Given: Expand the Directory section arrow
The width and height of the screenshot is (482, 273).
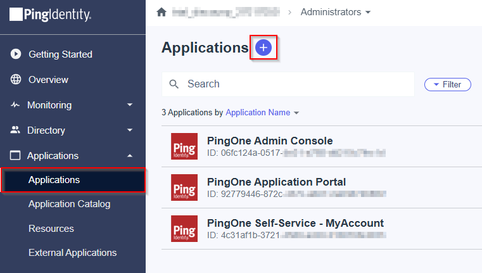Looking at the screenshot, I should [130, 130].
